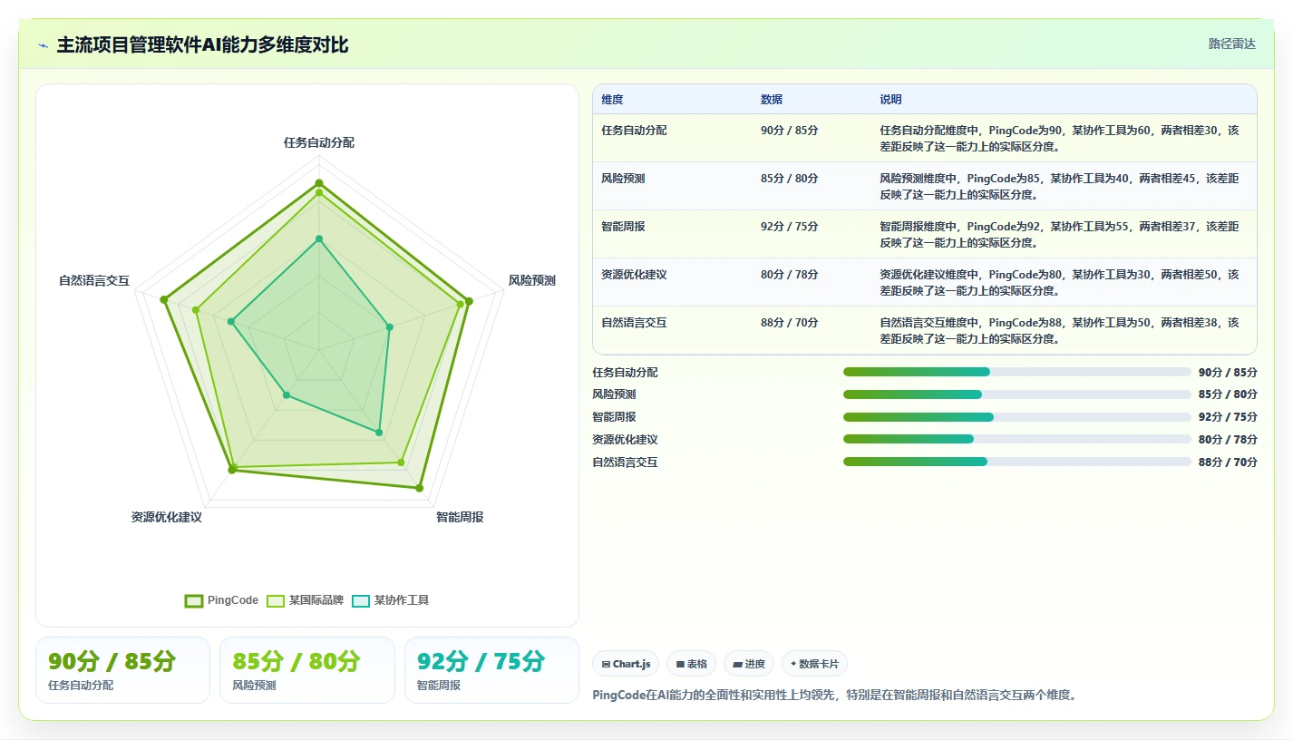Click the lightning icon beside the dashboard title
Screen dimensions: 1293x740
[44, 45]
